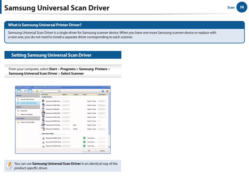Open Recently Used Scanners clock icon

pyautogui.click(x=18, y=99)
